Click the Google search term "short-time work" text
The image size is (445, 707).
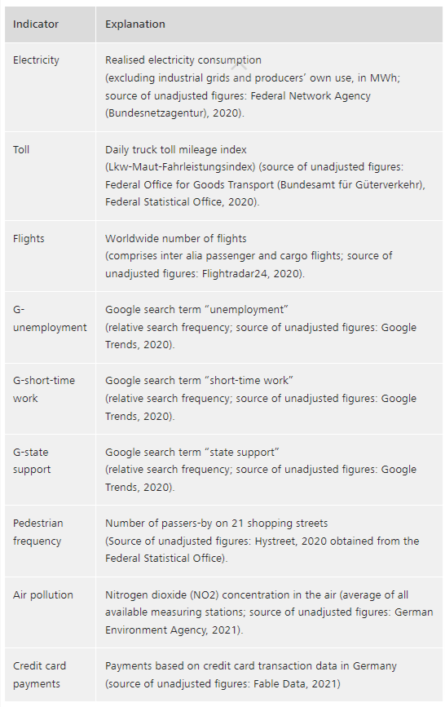[199, 381]
